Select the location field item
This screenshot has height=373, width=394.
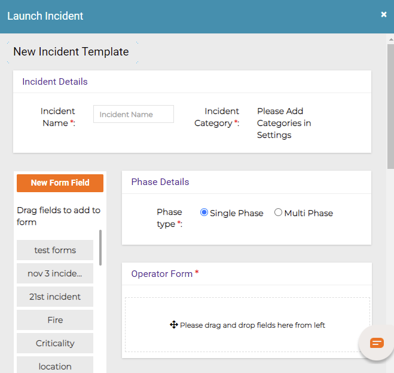tap(55, 365)
